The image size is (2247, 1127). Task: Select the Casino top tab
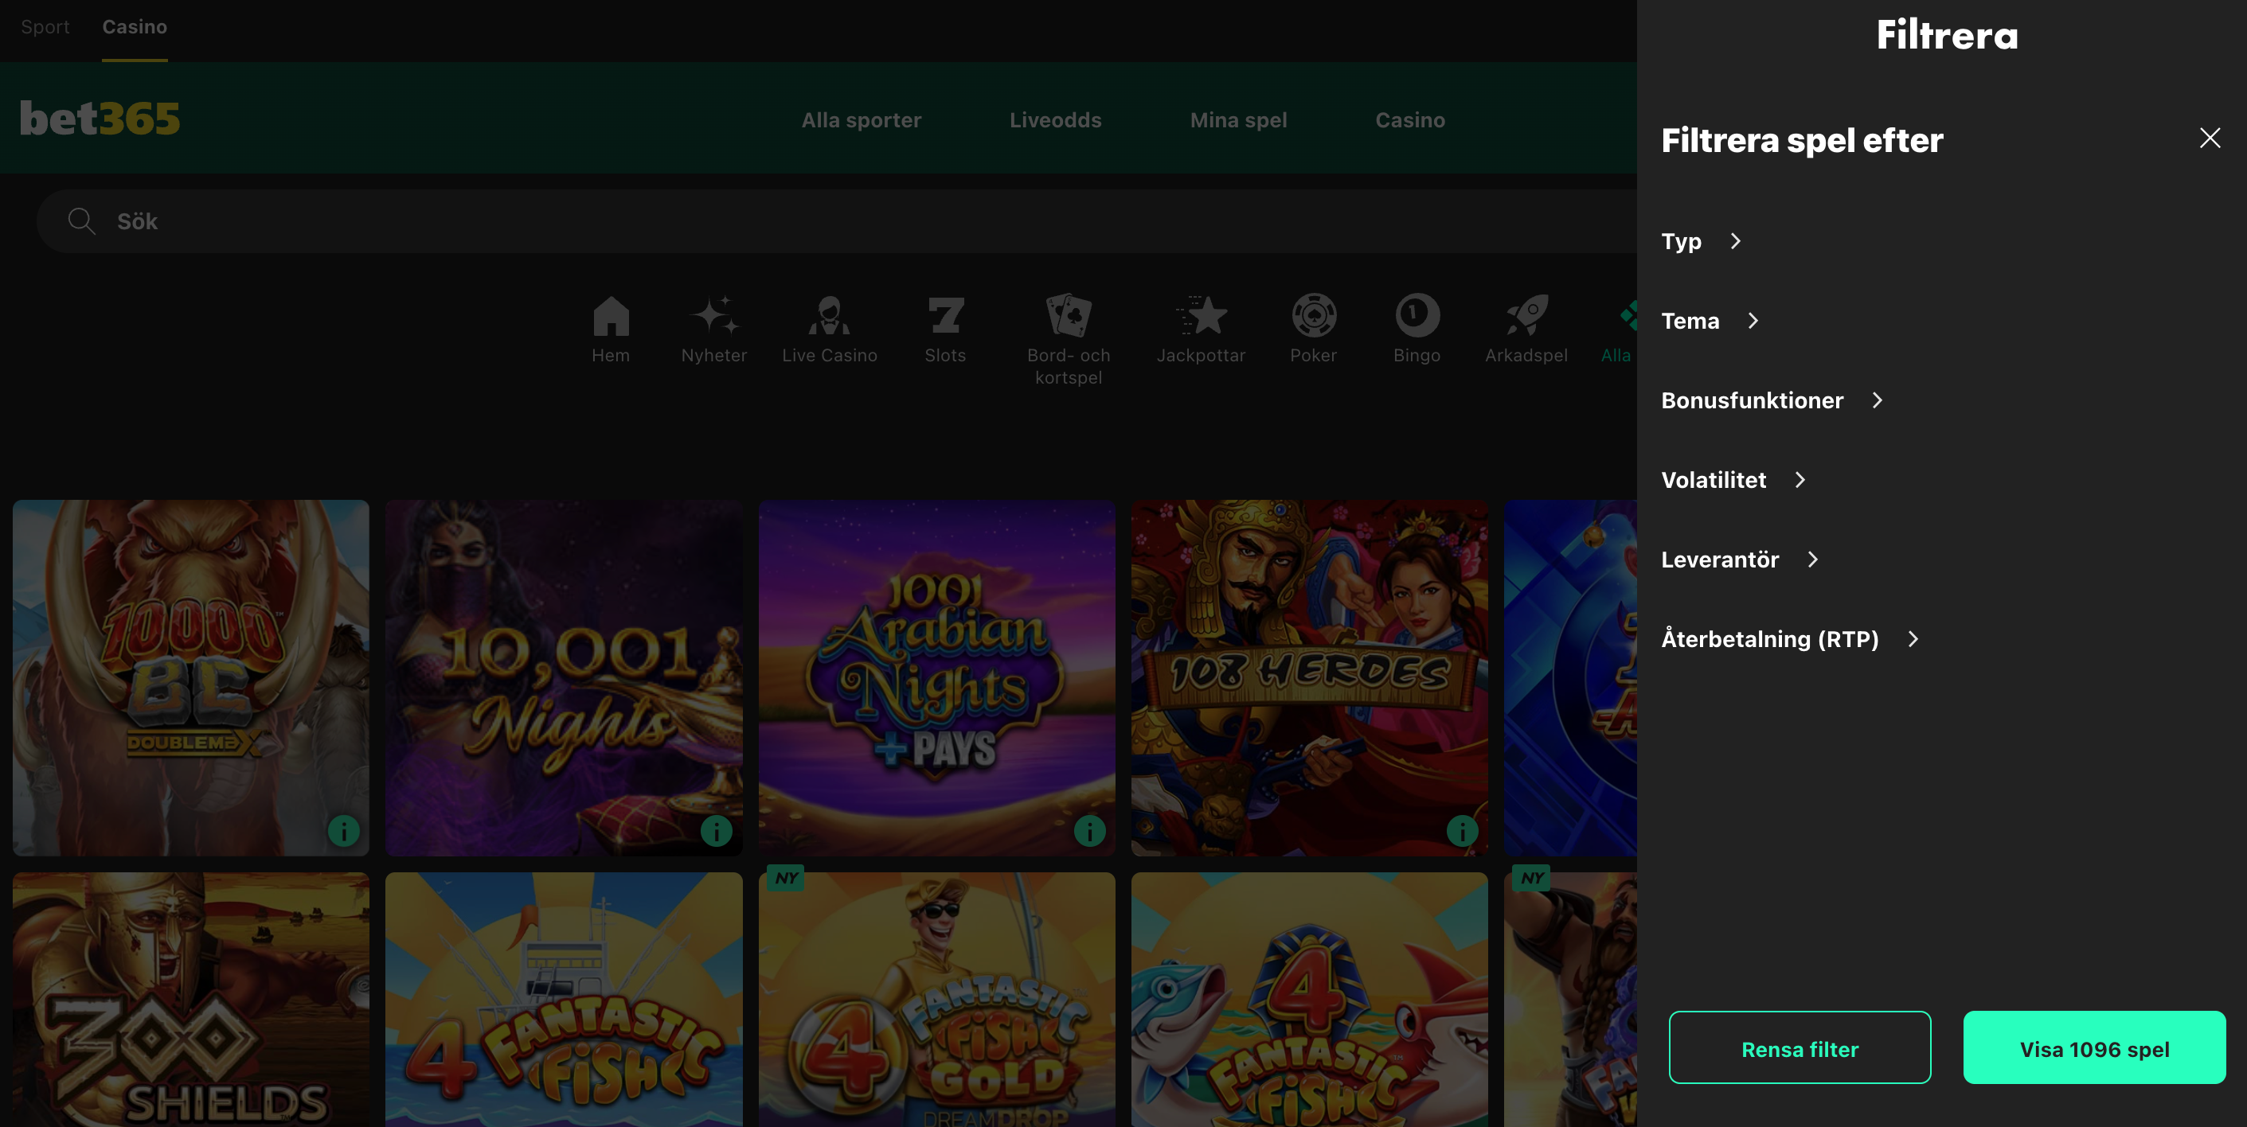(135, 27)
